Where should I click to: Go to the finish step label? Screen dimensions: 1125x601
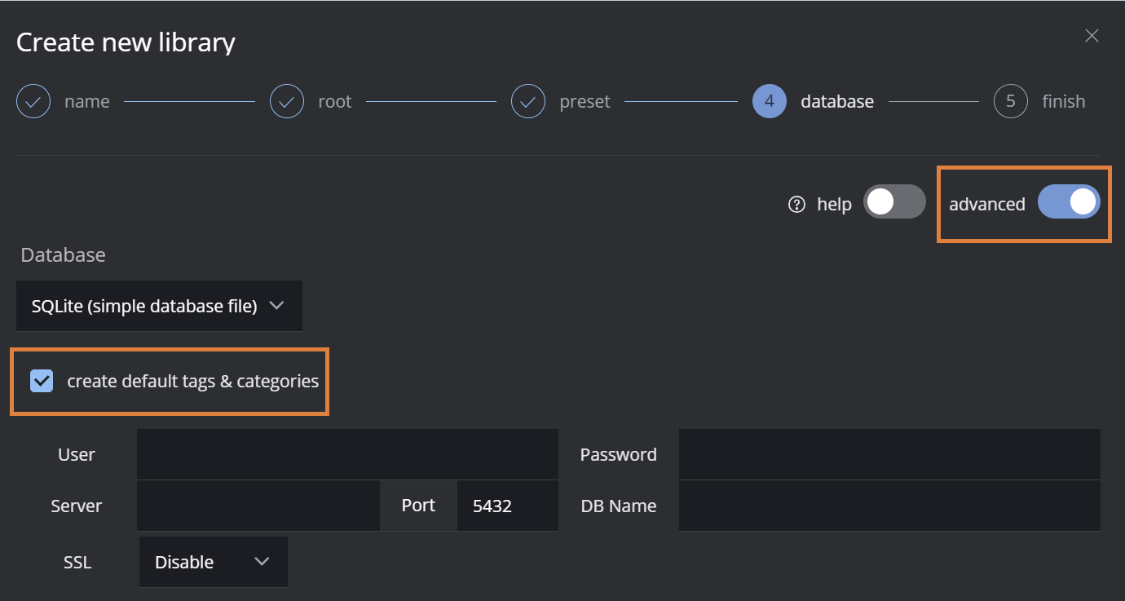(x=1063, y=102)
